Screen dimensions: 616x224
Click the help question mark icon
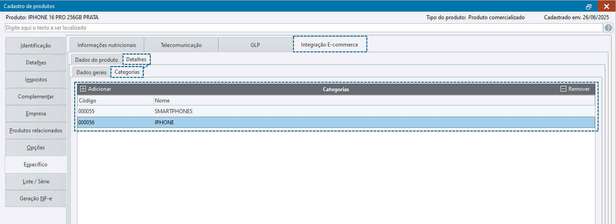(608, 28)
